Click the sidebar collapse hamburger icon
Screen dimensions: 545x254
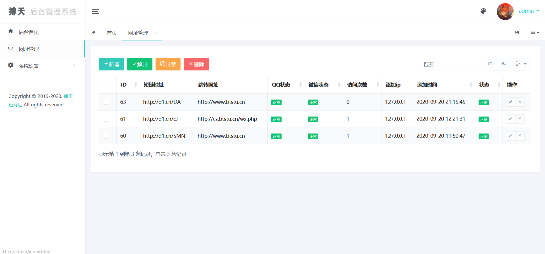[x=96, y=12]
